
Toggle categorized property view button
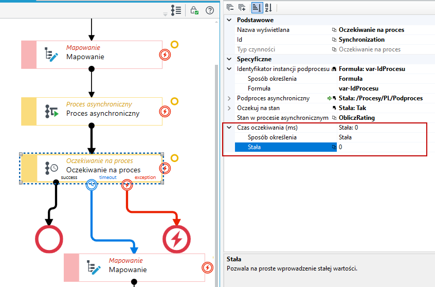pos(257,8)
